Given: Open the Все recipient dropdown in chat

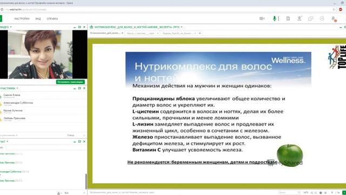Looking at the screenshot, I should (75, 193).
